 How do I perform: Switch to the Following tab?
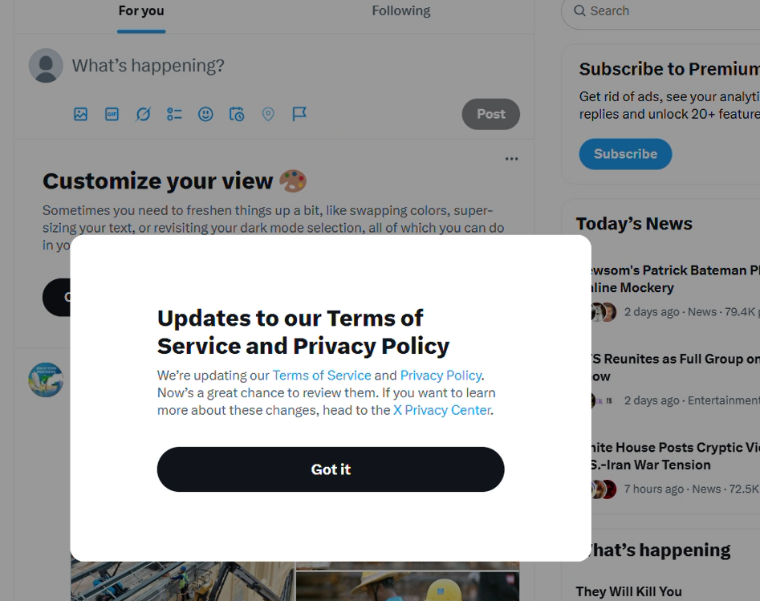point(400,11)
